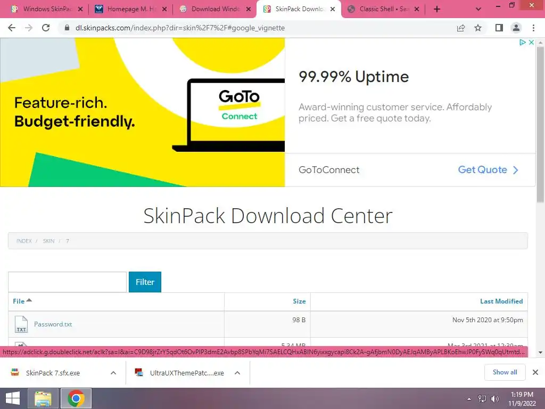Open the network tray icon

click(x=482, y=399)
